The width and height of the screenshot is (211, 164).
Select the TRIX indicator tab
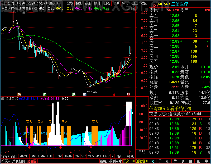58,156
